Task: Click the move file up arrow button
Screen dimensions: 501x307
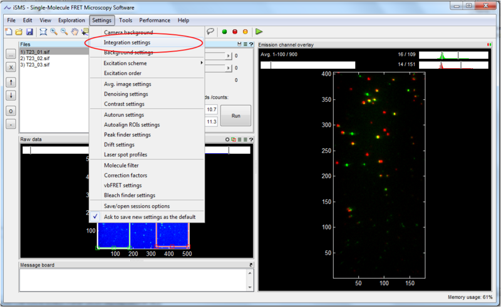Action: pos(11,83)
